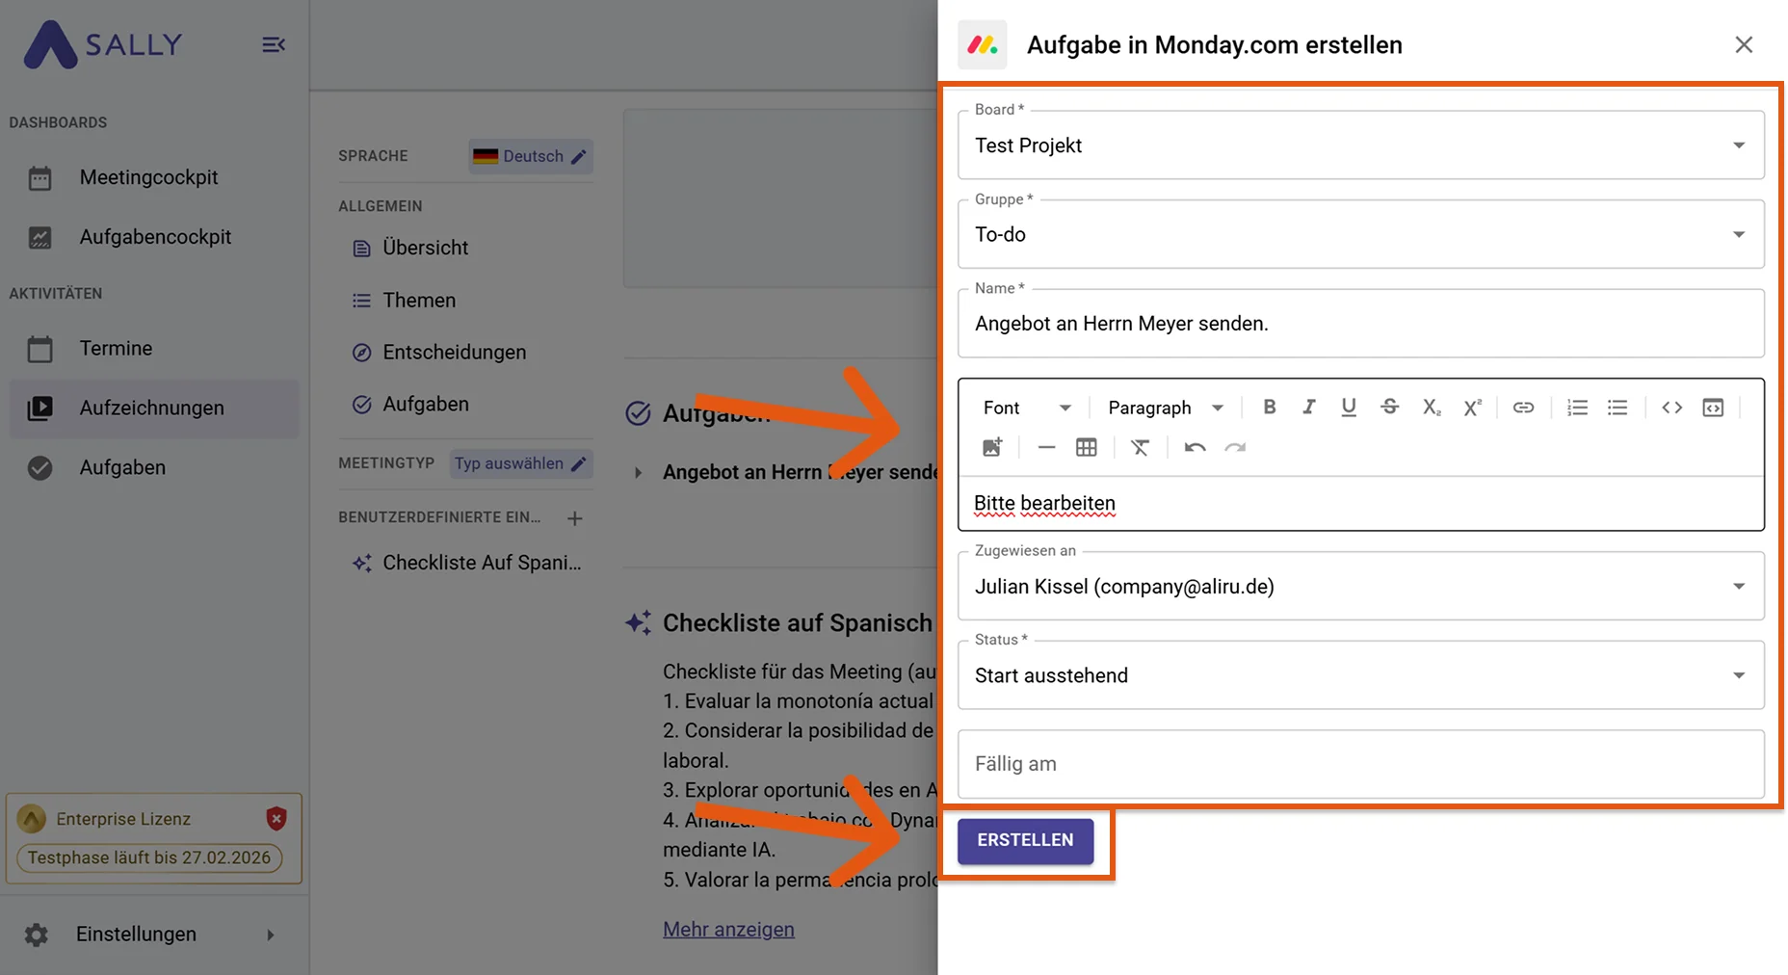This screenshot has width=1788, height=975.
Task: Collapse the Sally sidebar menu
Action: (x=274, y=44)
